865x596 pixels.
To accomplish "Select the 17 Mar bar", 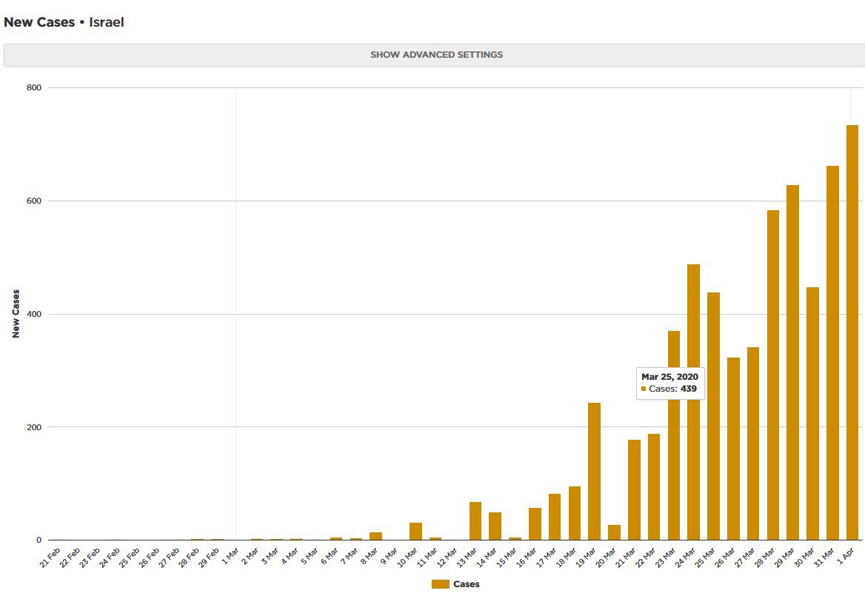I will tap(555, 517).
